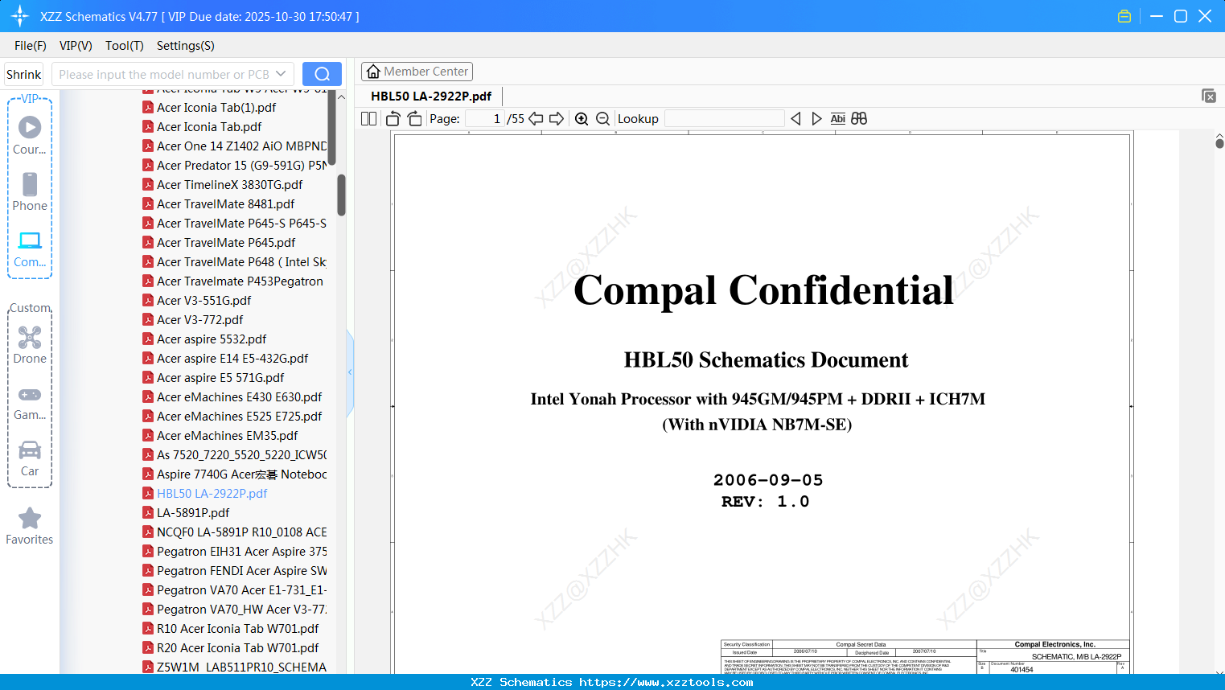Open Acer Iconia Tab.pdf
This screenshot has height=690, width=1225.
coord(209,126)
